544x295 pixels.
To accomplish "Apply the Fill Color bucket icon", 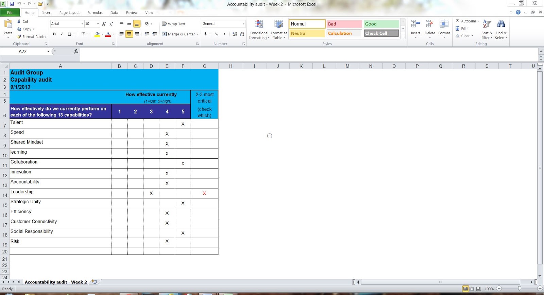I will (x=97, y=34).
